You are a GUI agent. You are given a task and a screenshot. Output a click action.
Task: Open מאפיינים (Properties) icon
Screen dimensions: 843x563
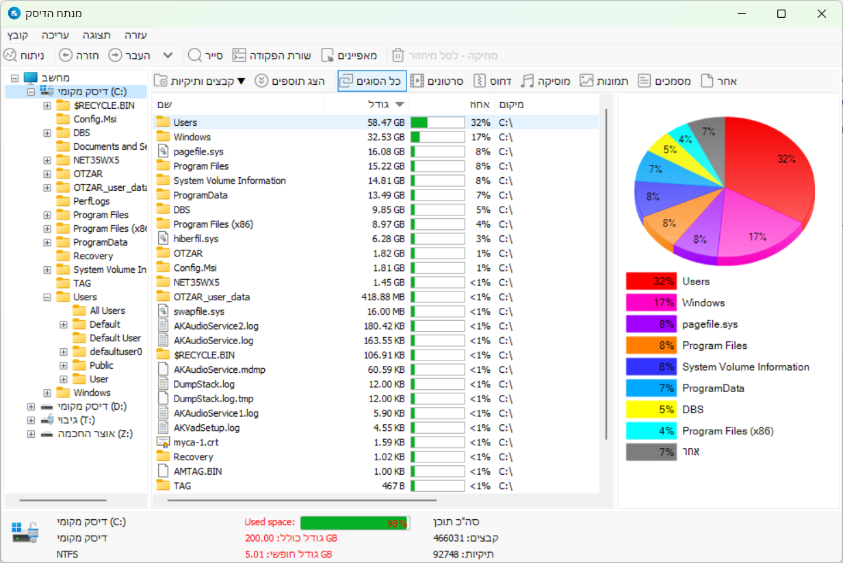pos(328,55)
